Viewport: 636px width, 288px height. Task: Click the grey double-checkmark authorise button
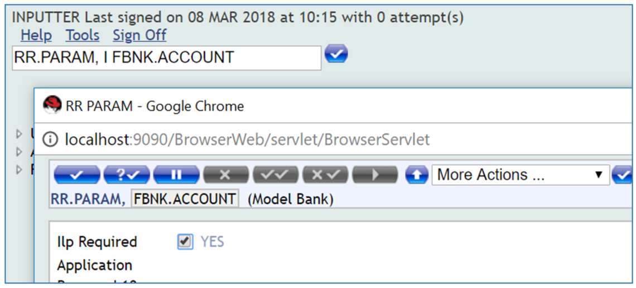[x=276, y=175]
